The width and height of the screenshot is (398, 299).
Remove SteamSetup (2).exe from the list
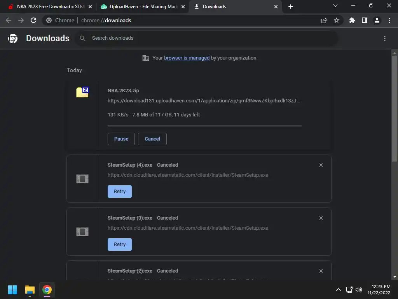[x=321, y=271]
